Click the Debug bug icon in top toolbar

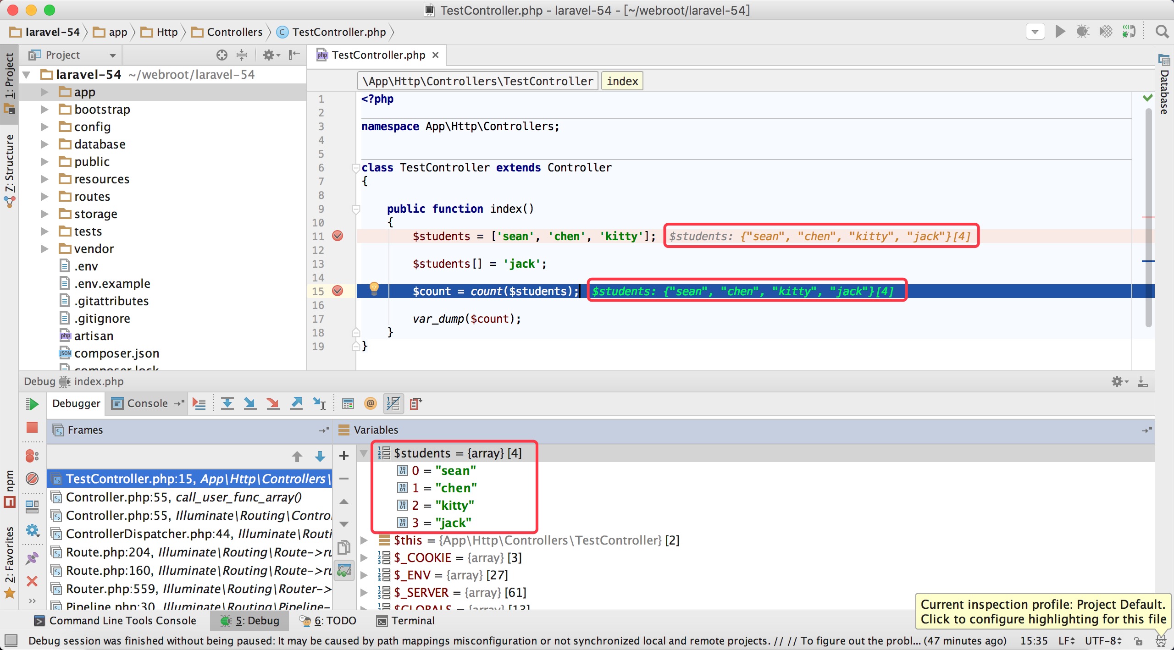(1083, 32)
